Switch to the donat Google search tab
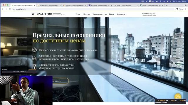This screenshot has width=188, height=105. [x=126, y=5]
